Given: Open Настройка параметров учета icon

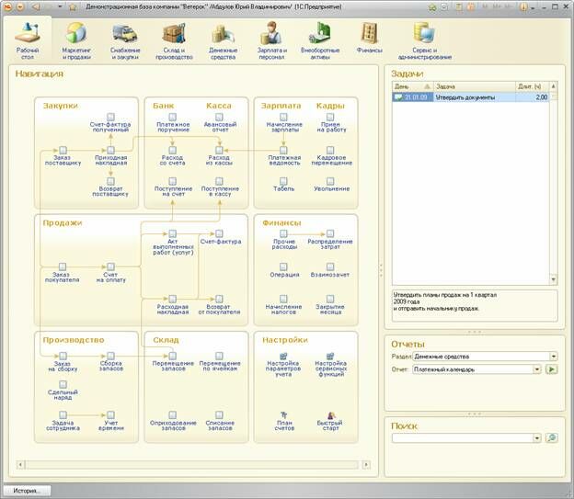Looking at the screenshot, I should [x=283, y=356].
